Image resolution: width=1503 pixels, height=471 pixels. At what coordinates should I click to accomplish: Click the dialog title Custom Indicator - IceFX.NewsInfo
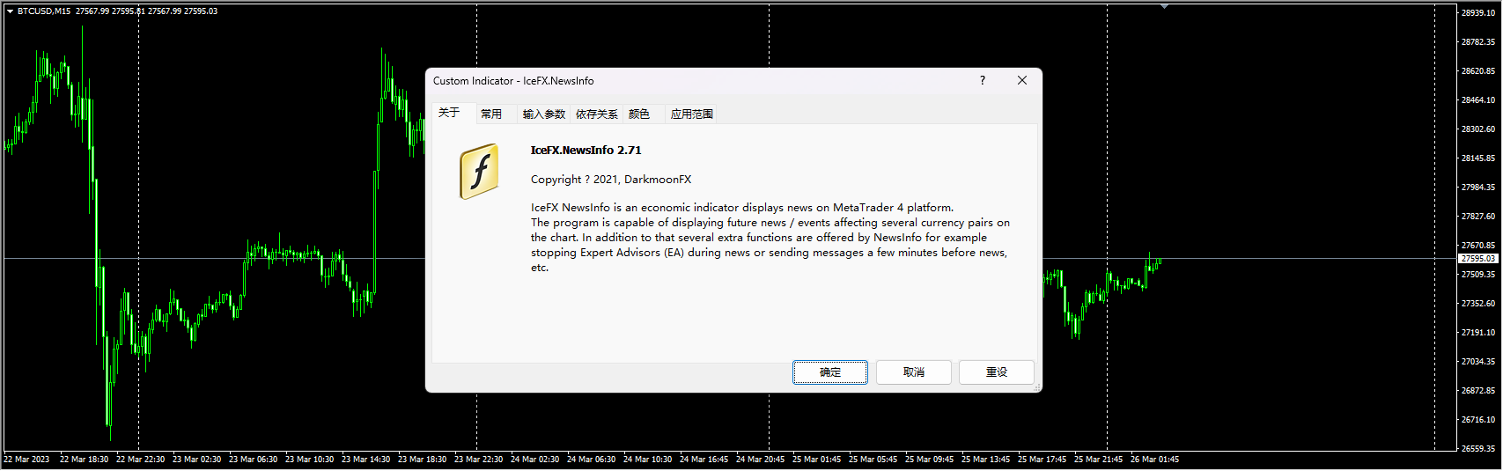pyautogui.click(x=513, y=81)
